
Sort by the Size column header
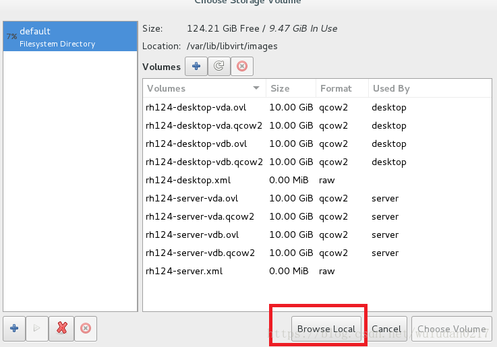tap(291, 88)
